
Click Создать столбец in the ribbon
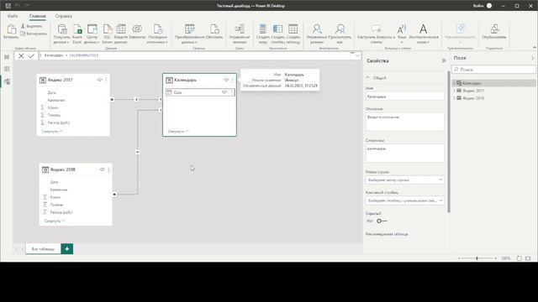278,34
